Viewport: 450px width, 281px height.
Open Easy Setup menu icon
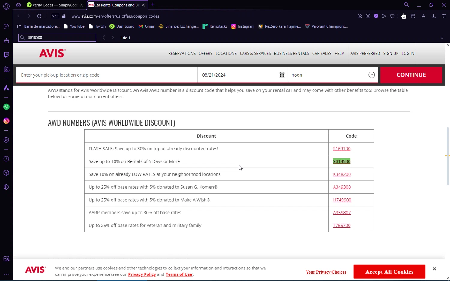pos(444,16)
